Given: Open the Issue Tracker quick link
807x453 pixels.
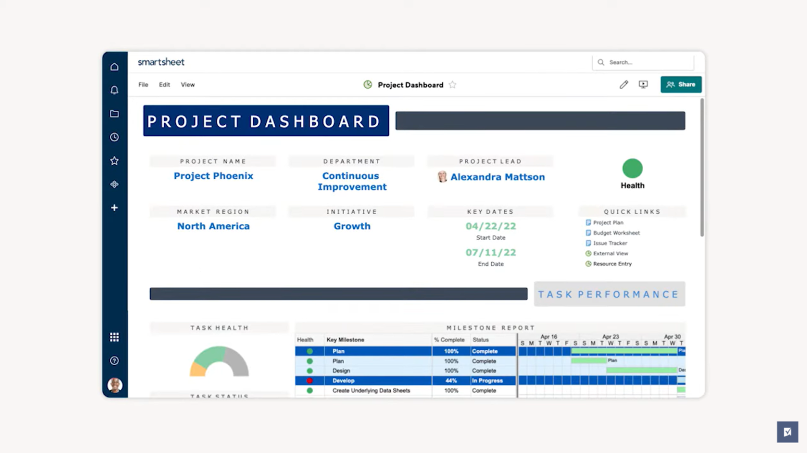Looking at the screenshot, I should click(x=610, y=243).
